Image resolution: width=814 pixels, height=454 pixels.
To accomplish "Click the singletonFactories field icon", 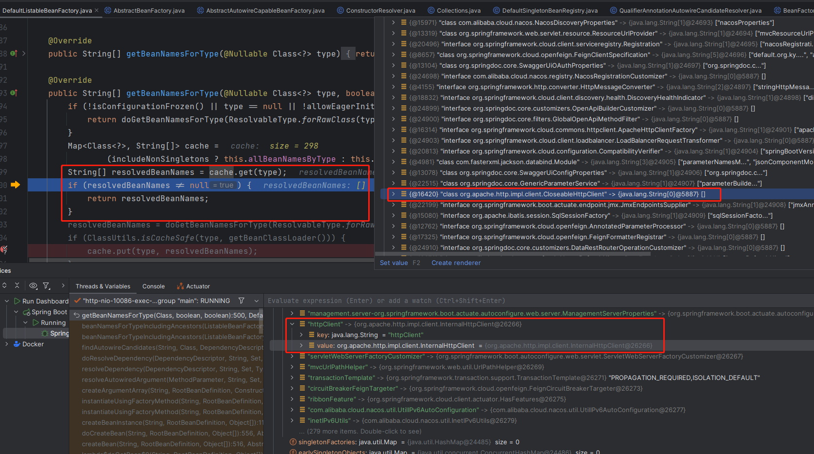I will [x=293, y=442].
